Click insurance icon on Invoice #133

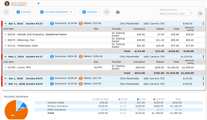(52, 24)
